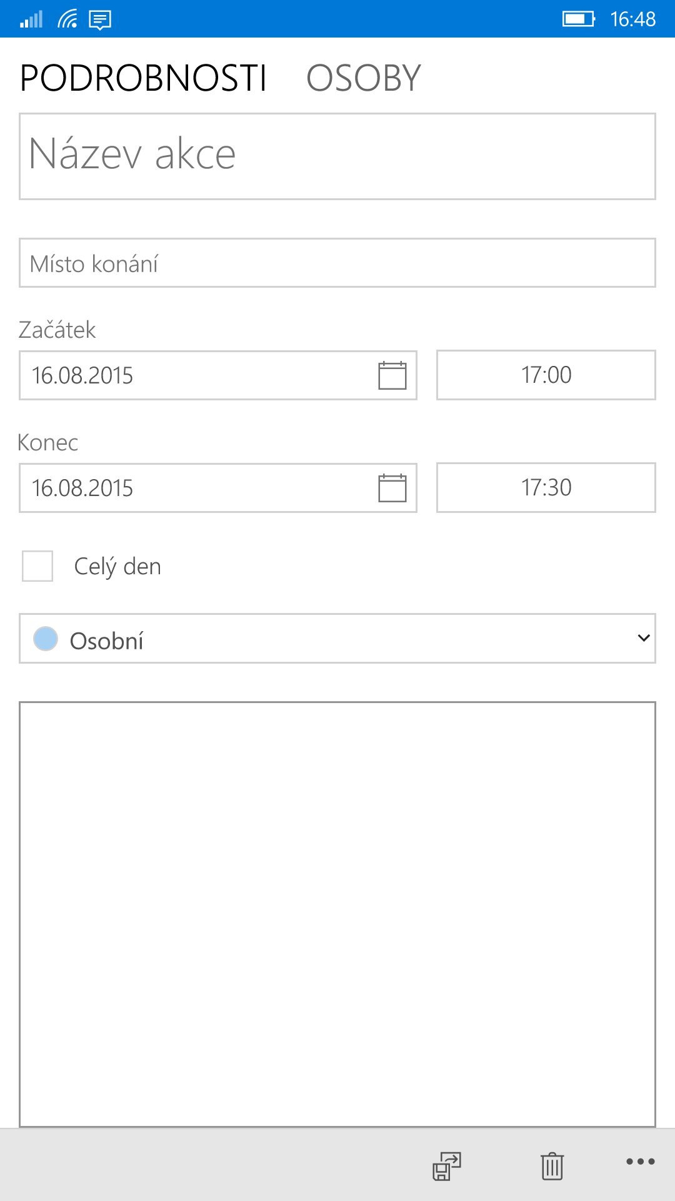Select the PODROBNOSTI tab
Screen dimensions: 675x1201
[143, 78]
